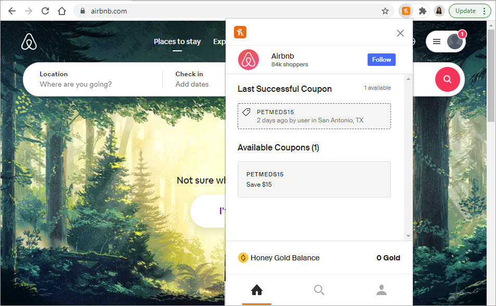Go to the browser home page
The height and width of the screenshot is (306, 496).
(x=62, y=11)
